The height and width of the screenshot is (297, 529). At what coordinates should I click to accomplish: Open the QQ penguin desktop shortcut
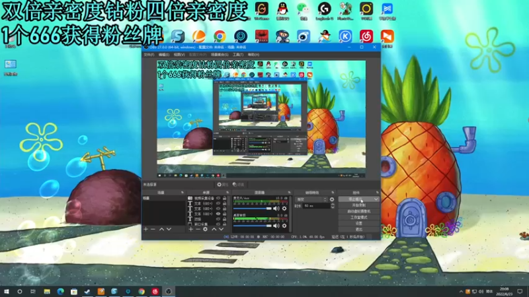tap(282, 9)
